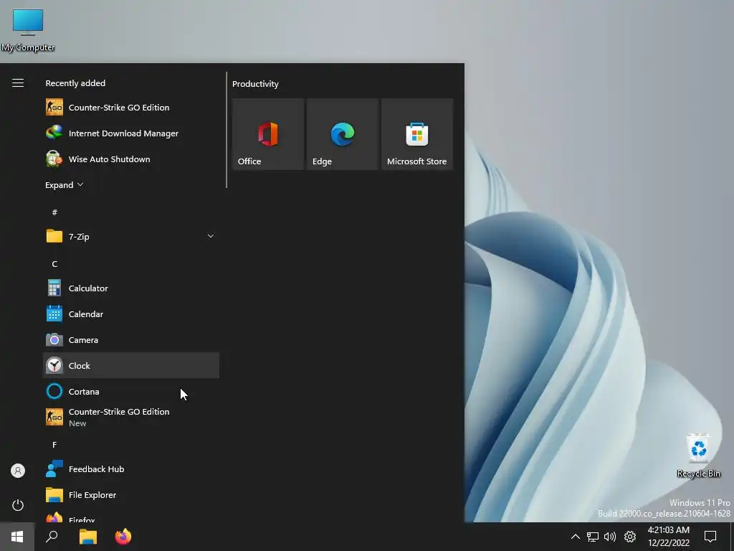734x551 pixels.
Task: Open the Calendar app
Action: pyautogui.click(x=131, y=314)
